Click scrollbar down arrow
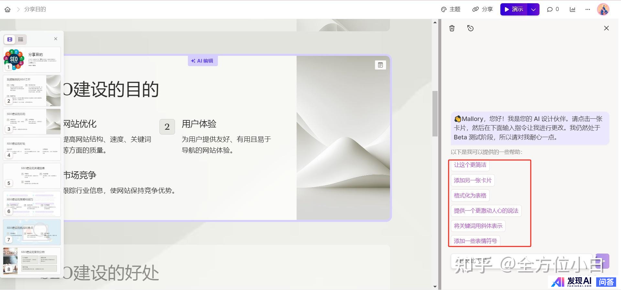The height and width of the screenshot is (290, 621). [x=435, y=286]
